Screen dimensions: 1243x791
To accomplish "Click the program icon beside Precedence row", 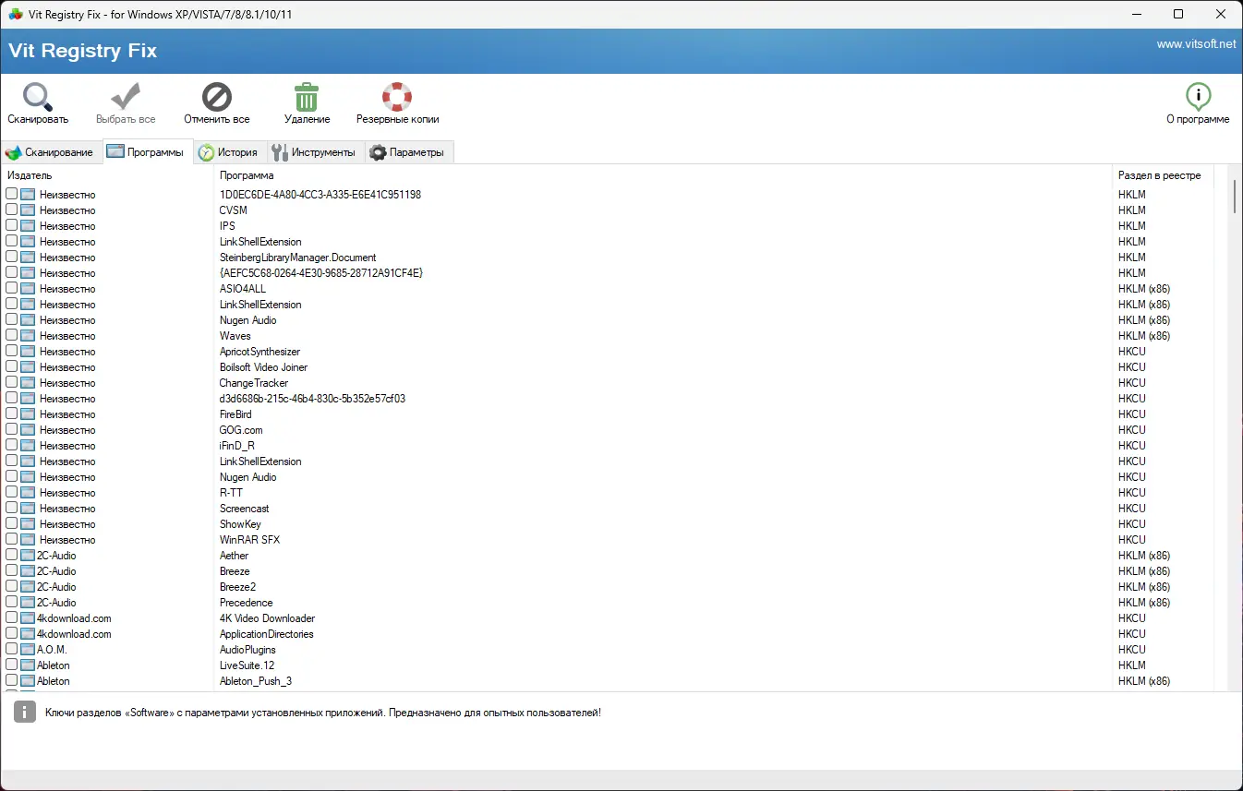I will [x=28, y=603].
